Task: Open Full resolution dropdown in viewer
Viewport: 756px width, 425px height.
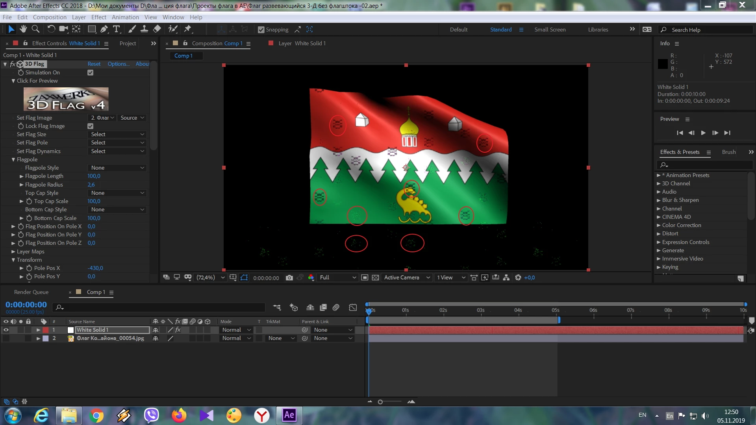Action: [337, 278]
